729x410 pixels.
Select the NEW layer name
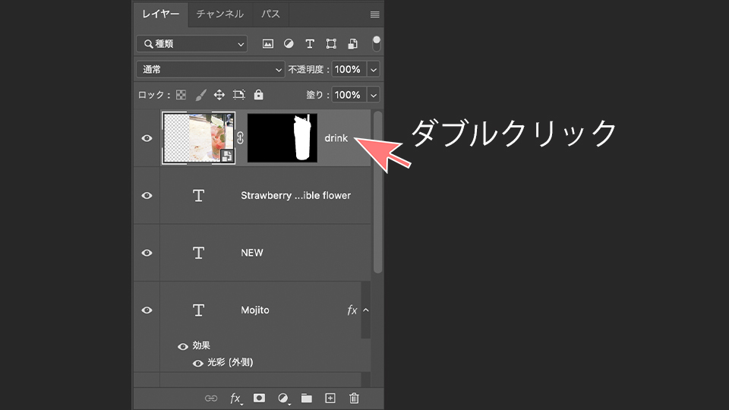252,253
